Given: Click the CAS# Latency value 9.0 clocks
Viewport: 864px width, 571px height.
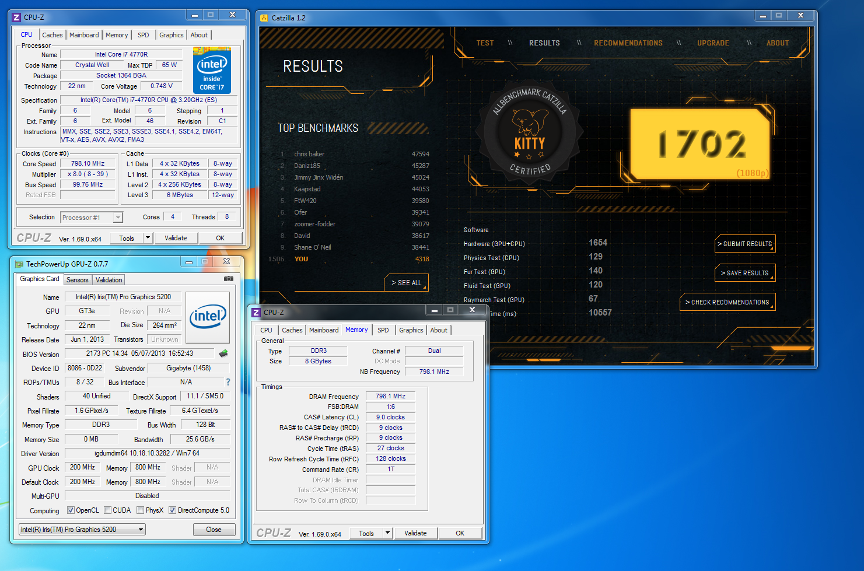Looking at the screenshot, I should pyautogui.click(x=390, y=417).
